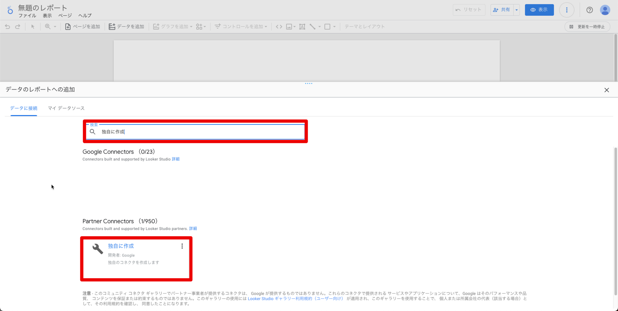Click the 表示 view button
The height and width of the screenshot is (311, 618).
539,10
